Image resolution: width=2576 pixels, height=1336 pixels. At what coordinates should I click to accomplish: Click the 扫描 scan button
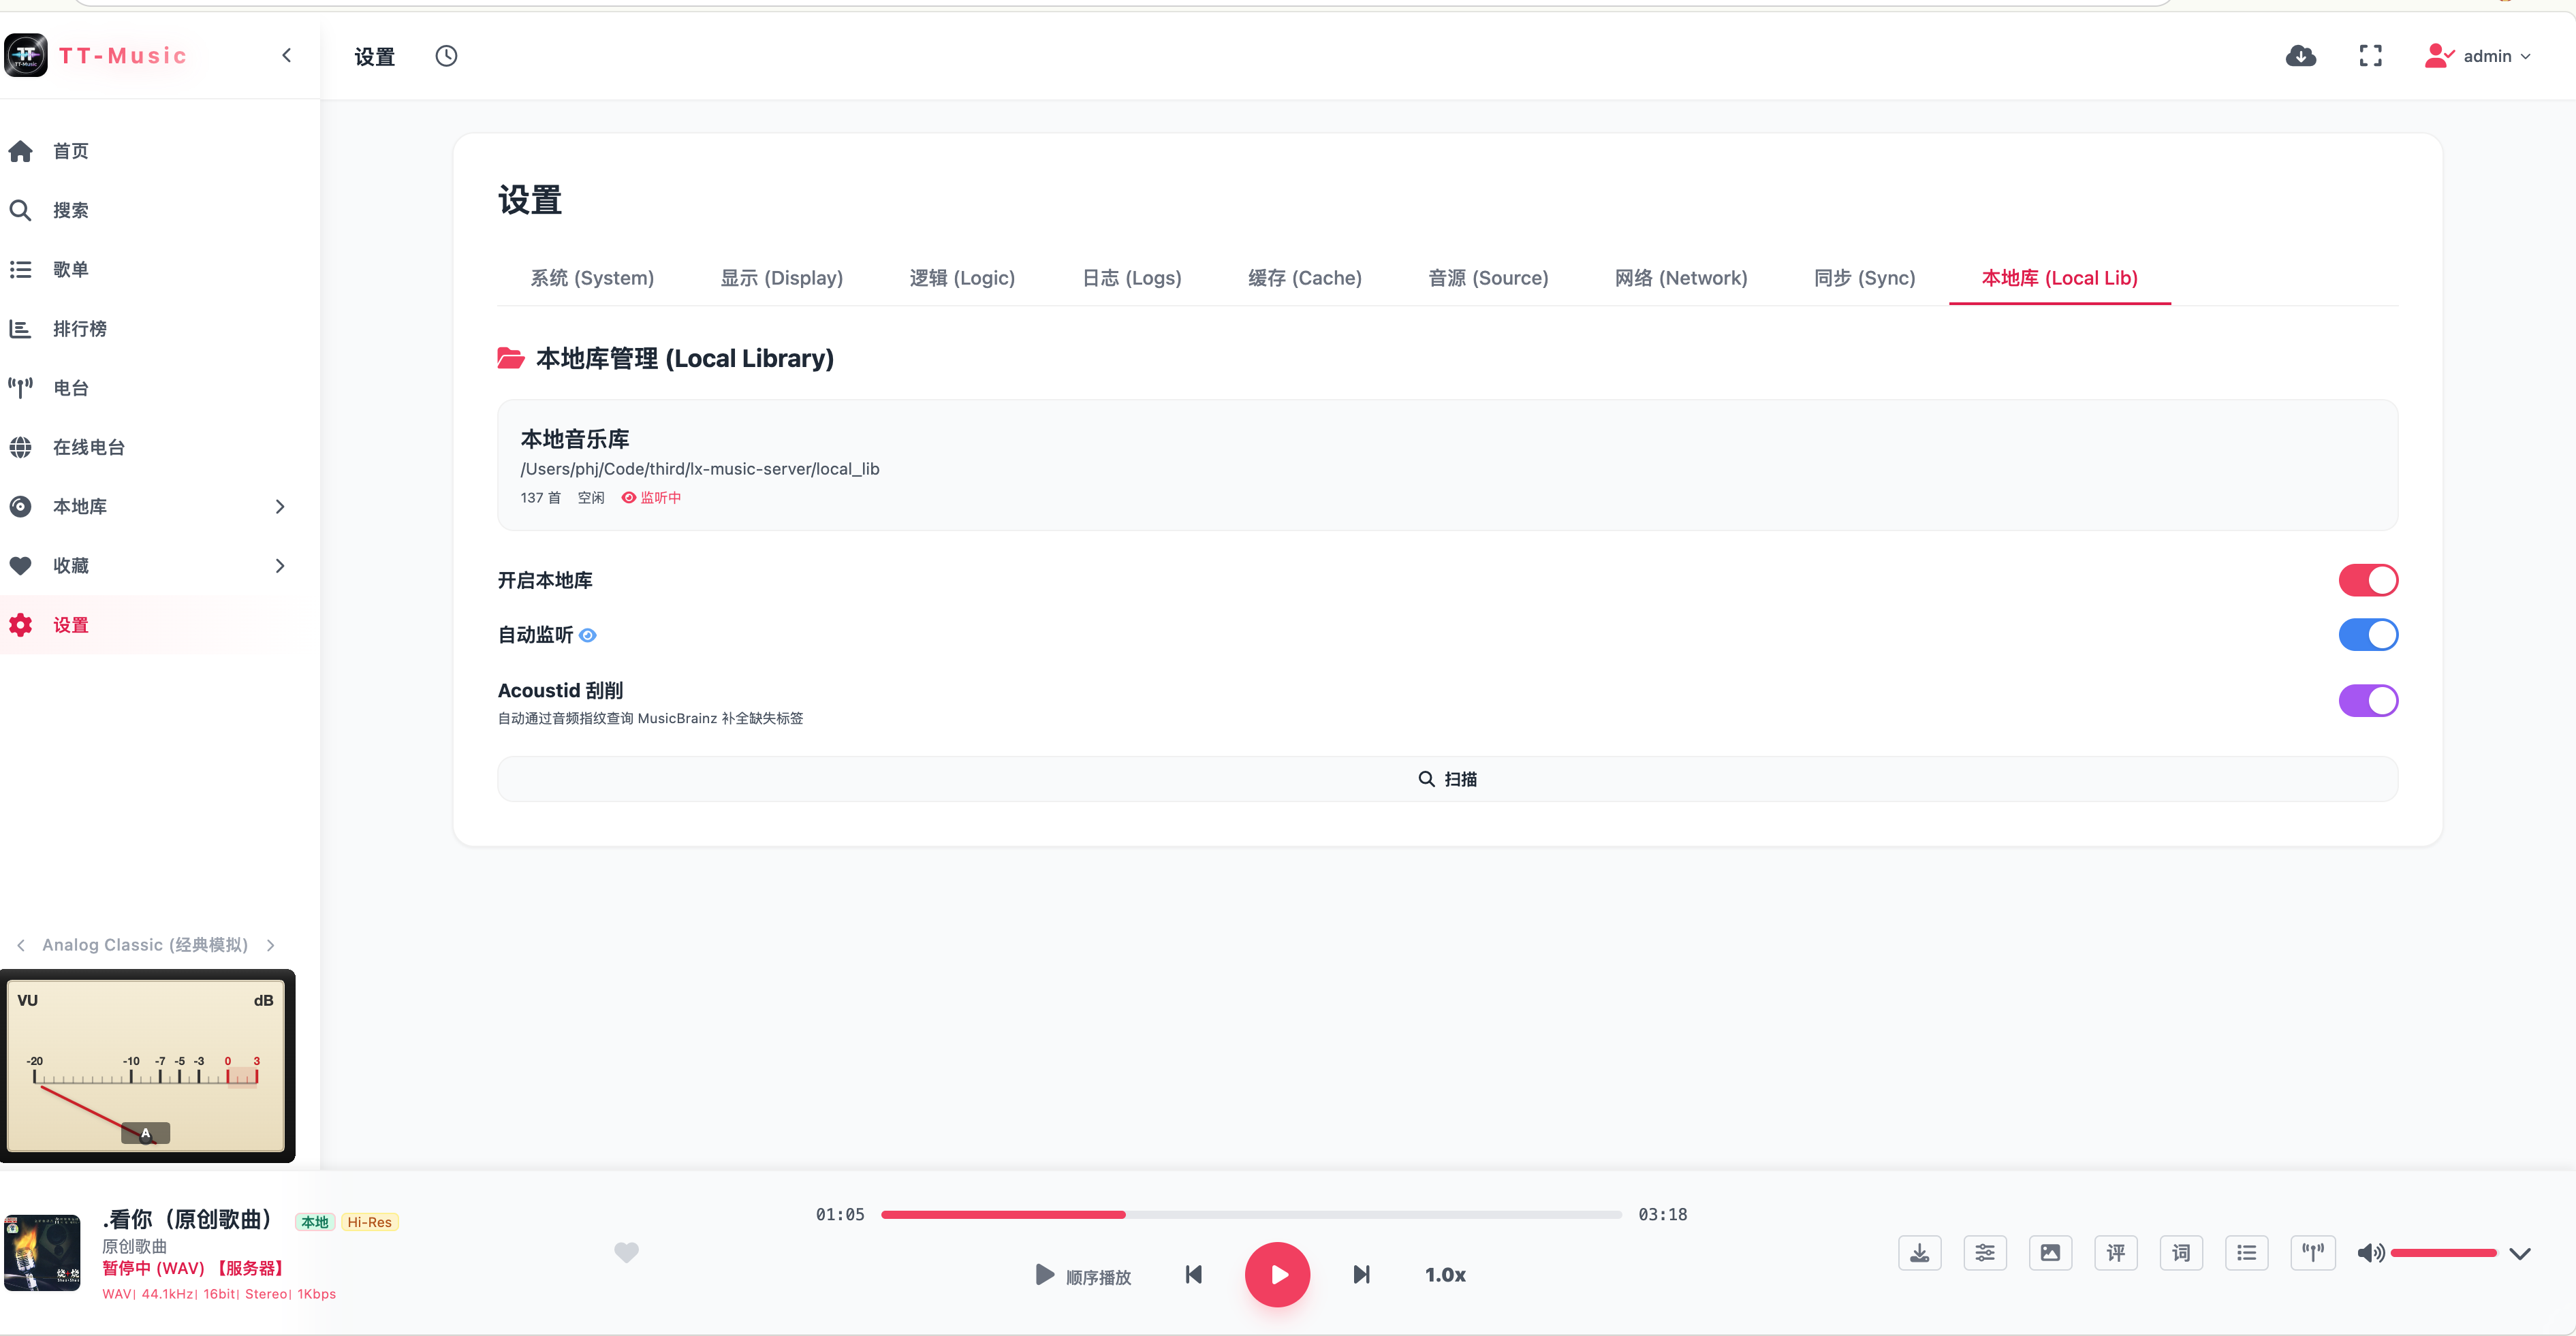(1447, 779)
